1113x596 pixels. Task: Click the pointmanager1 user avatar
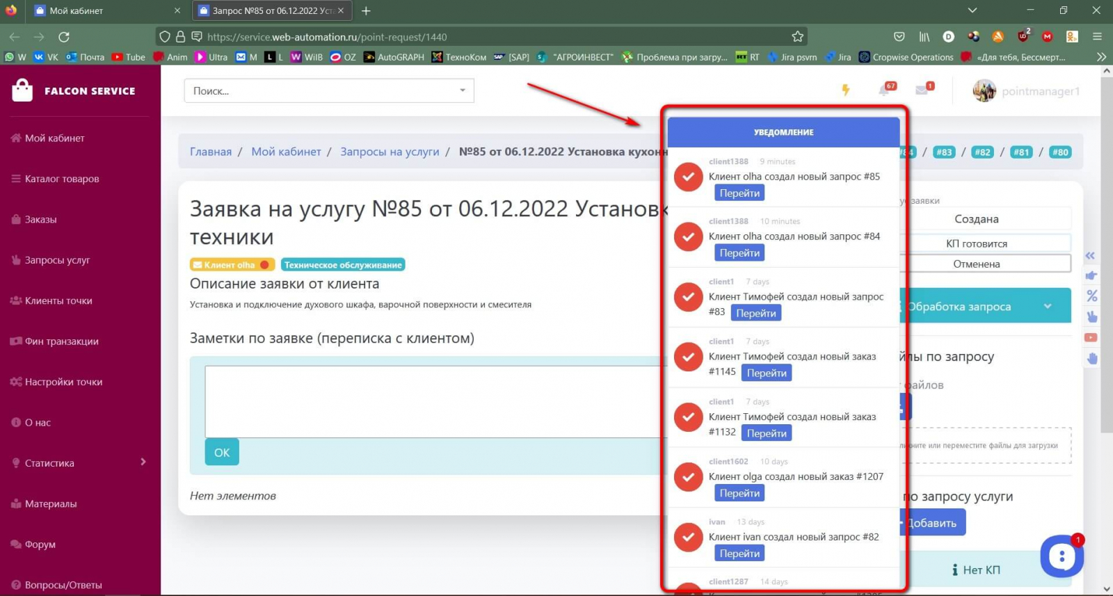pos(984,90)
